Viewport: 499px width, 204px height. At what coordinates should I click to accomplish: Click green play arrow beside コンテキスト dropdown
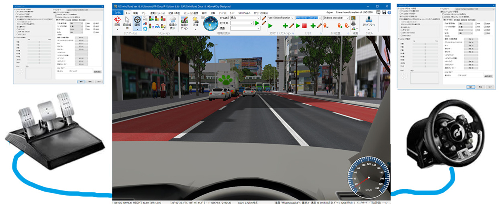coord(257,23)
